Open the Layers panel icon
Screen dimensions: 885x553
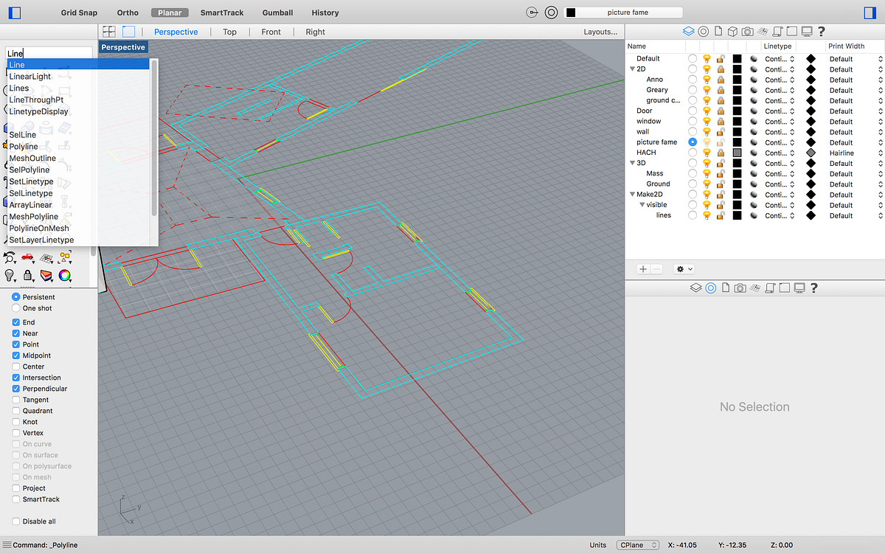(x=689, y=31)
